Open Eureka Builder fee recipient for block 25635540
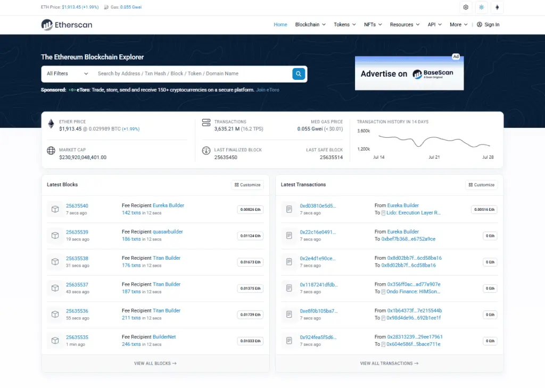 [169, 205]
